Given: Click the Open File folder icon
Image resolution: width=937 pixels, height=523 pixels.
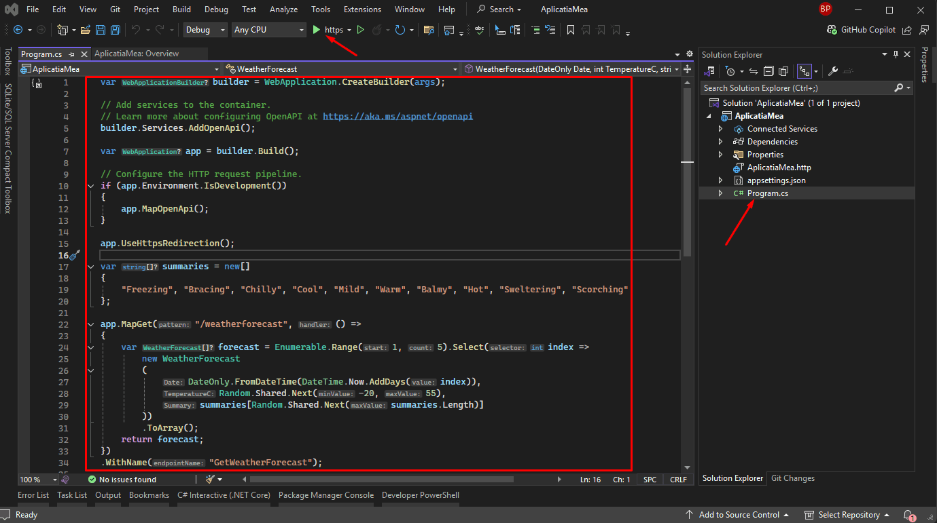Looking at the screenshot, I should click(86, 30).
